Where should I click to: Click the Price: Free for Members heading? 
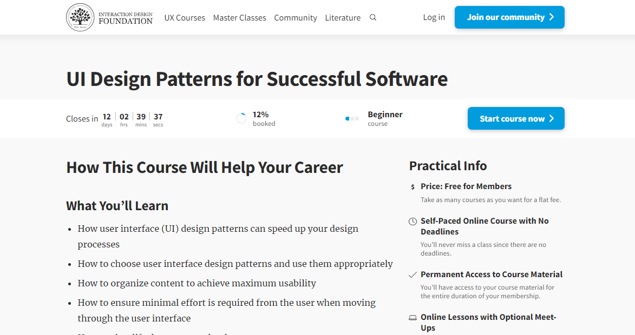click(466, 186)
